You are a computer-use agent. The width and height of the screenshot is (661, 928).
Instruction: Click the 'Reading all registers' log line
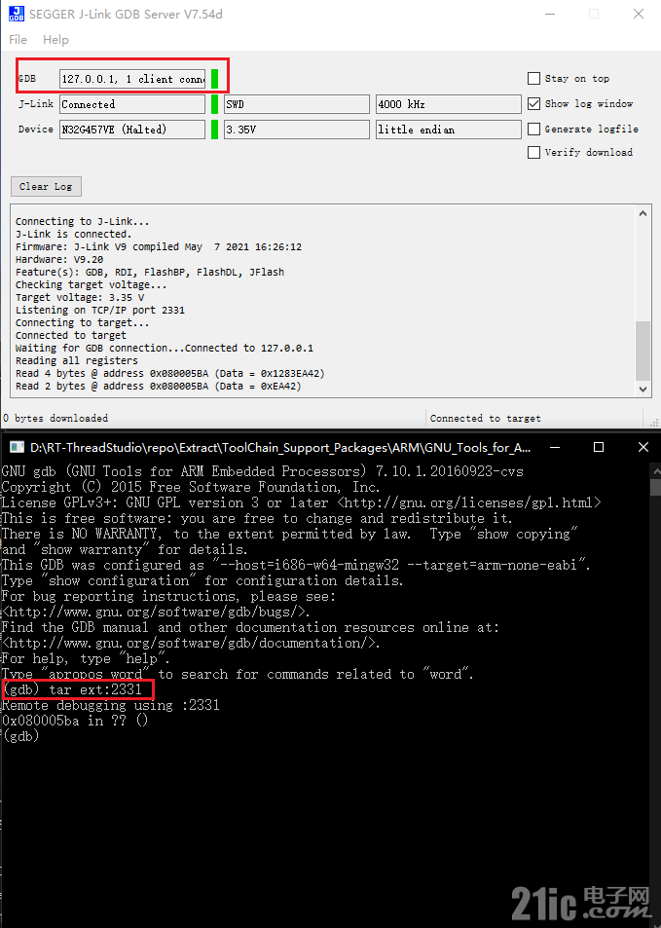tap(76, 360)
